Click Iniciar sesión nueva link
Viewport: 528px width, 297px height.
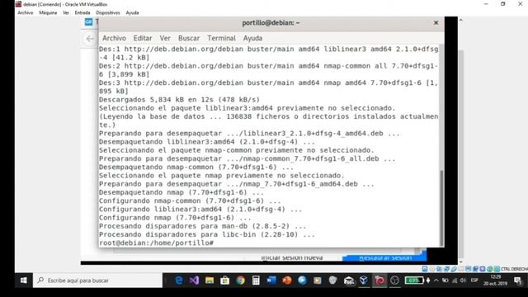291,258
